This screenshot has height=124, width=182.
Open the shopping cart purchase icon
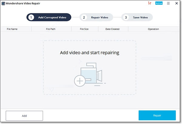[150, 3]
